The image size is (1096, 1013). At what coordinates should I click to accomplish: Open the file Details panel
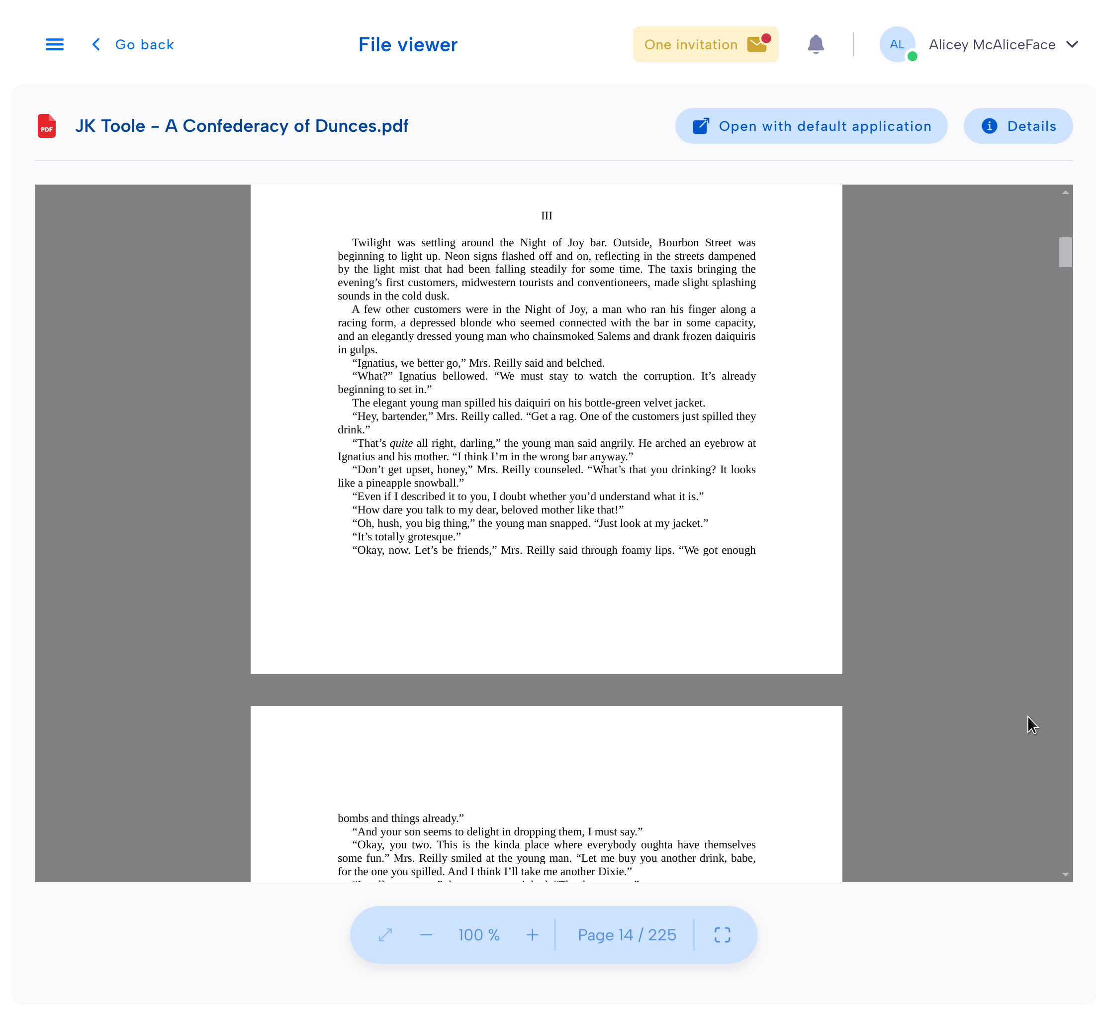pyautogui.click(x=1017, y=126)
